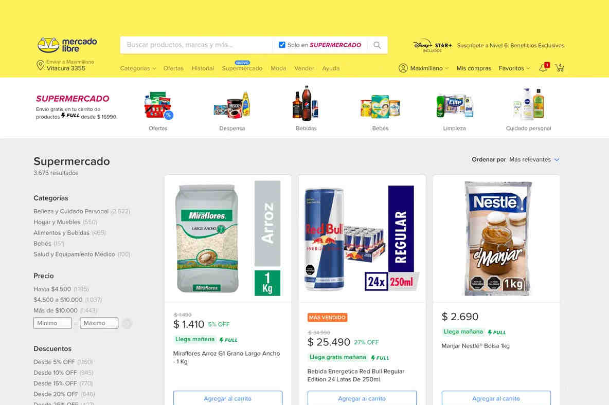Filter by Desde 10% OFF discount
609x405 pixels.
click(55, 373)
